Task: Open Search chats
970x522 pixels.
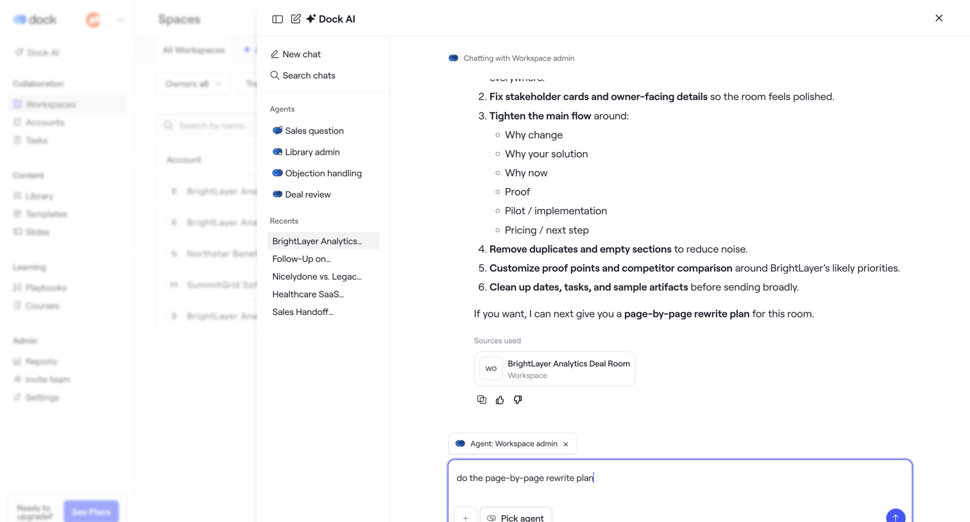Action: [303, 76]
